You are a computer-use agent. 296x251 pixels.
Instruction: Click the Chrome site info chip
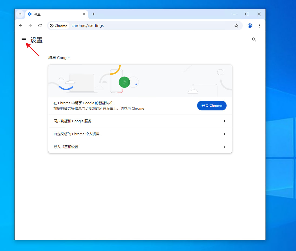click(x=59, y=26)
